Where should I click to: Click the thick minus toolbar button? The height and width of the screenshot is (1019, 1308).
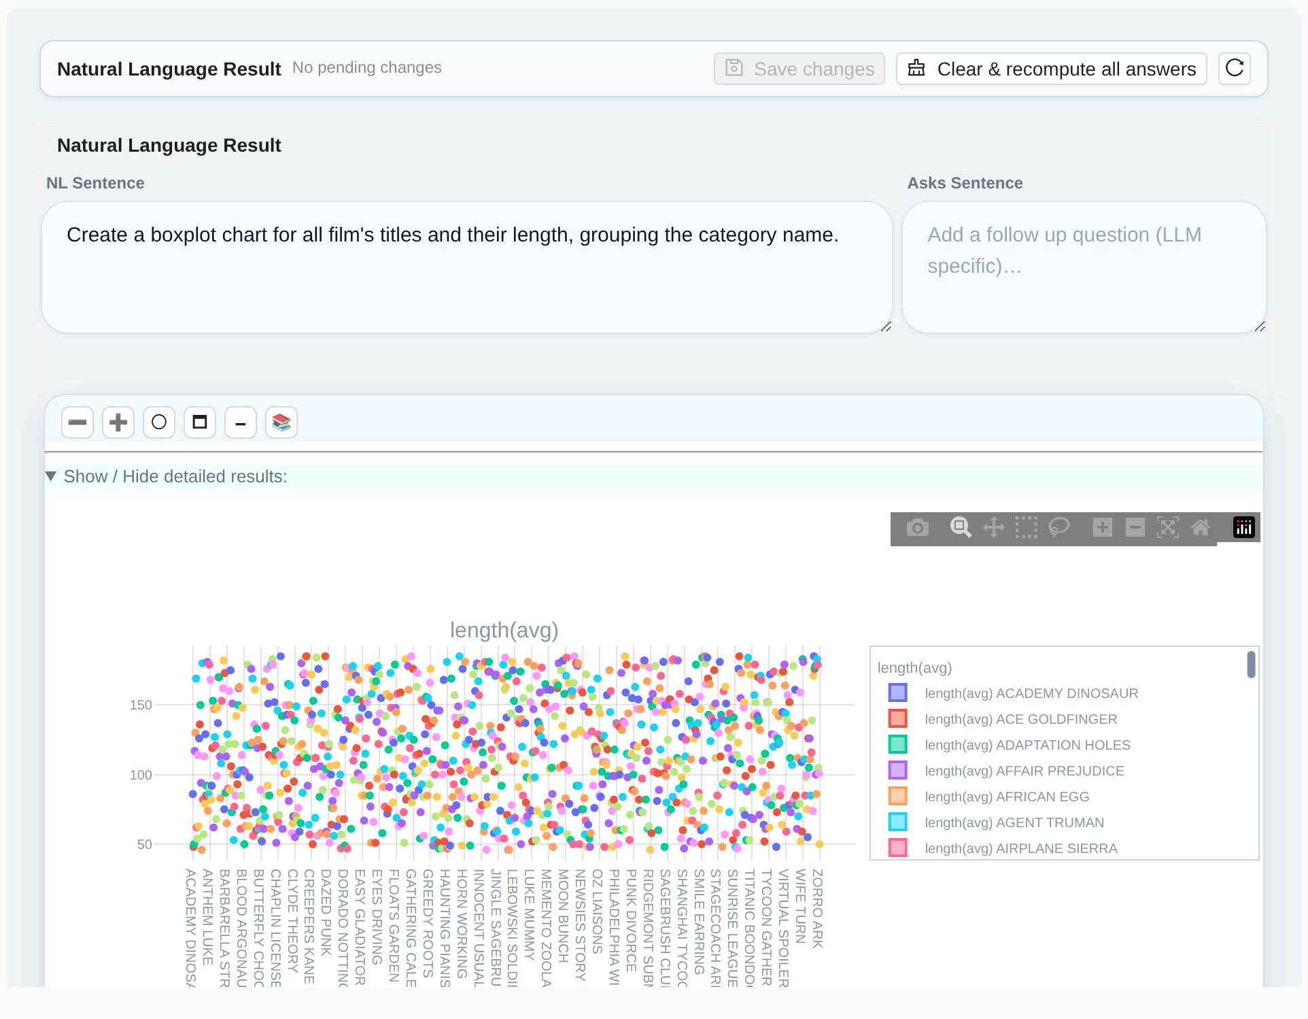[x=77, y=422]
